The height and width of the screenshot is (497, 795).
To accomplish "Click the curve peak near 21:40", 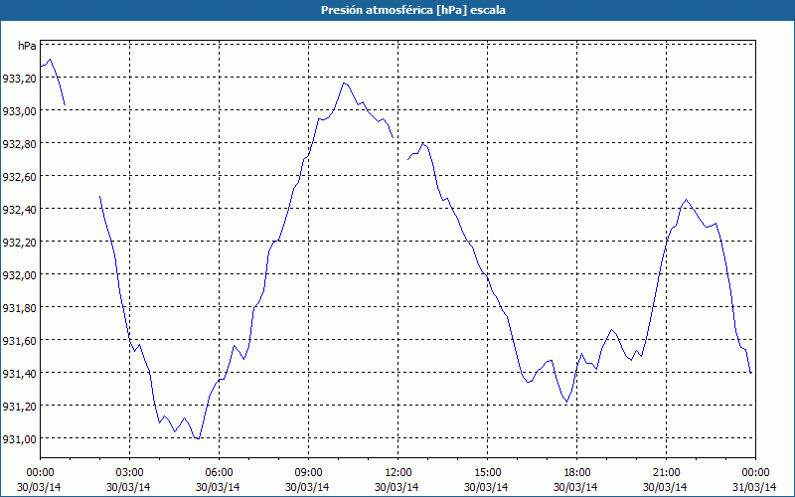I will pos(687,200).
